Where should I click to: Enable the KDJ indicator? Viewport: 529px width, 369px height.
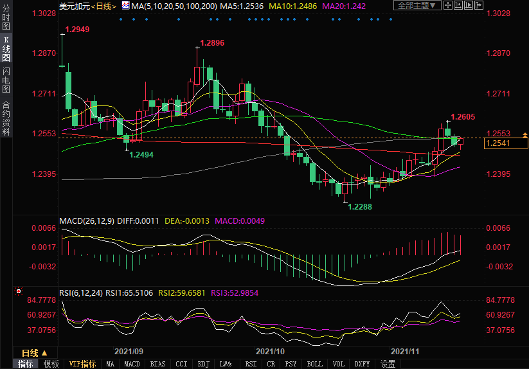tap(204, 364)
